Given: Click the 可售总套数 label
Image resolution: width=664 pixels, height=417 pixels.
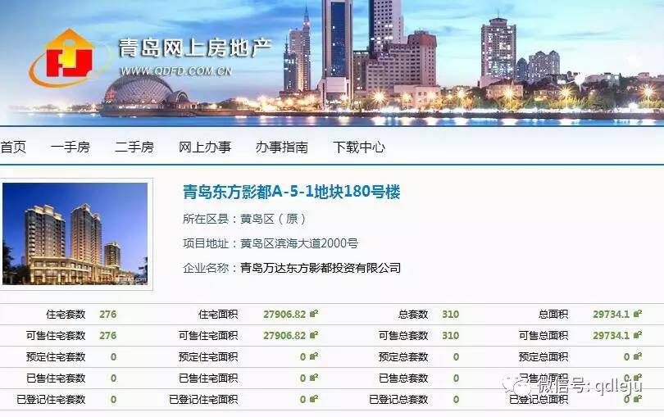Looking at the screenshot, I should (403, 335).
